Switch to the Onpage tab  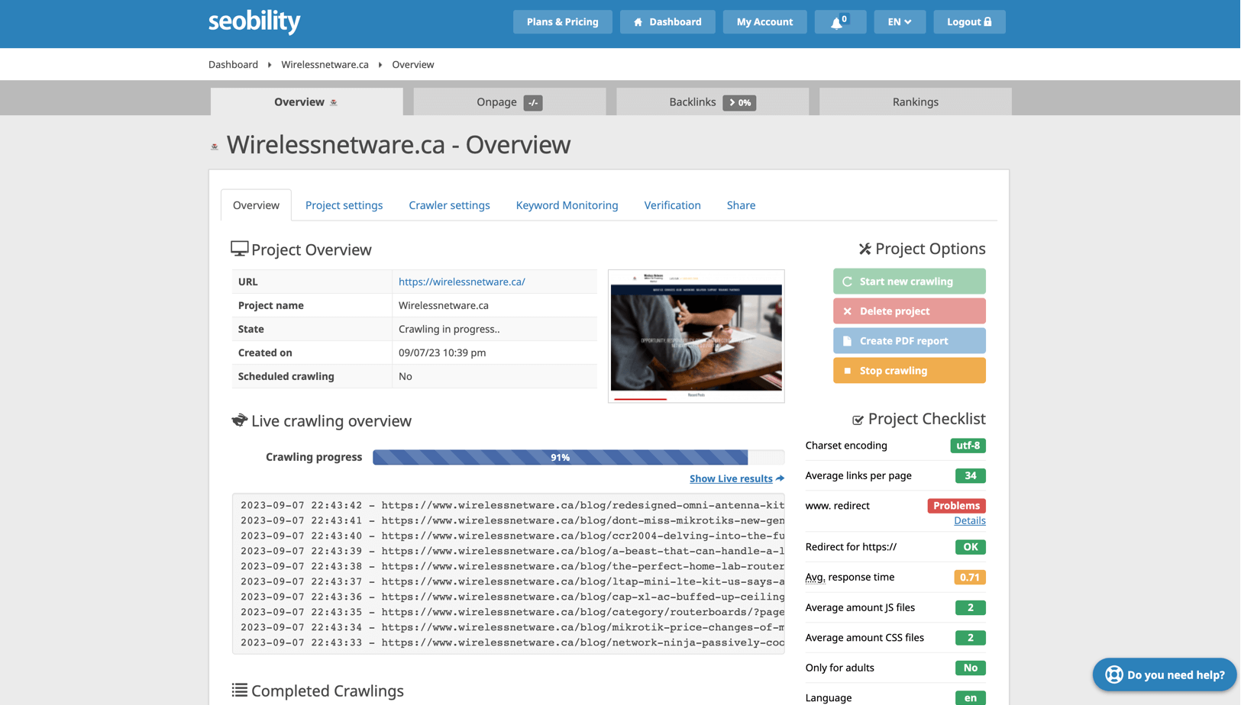pyautogui.click(x=509, y=102)
